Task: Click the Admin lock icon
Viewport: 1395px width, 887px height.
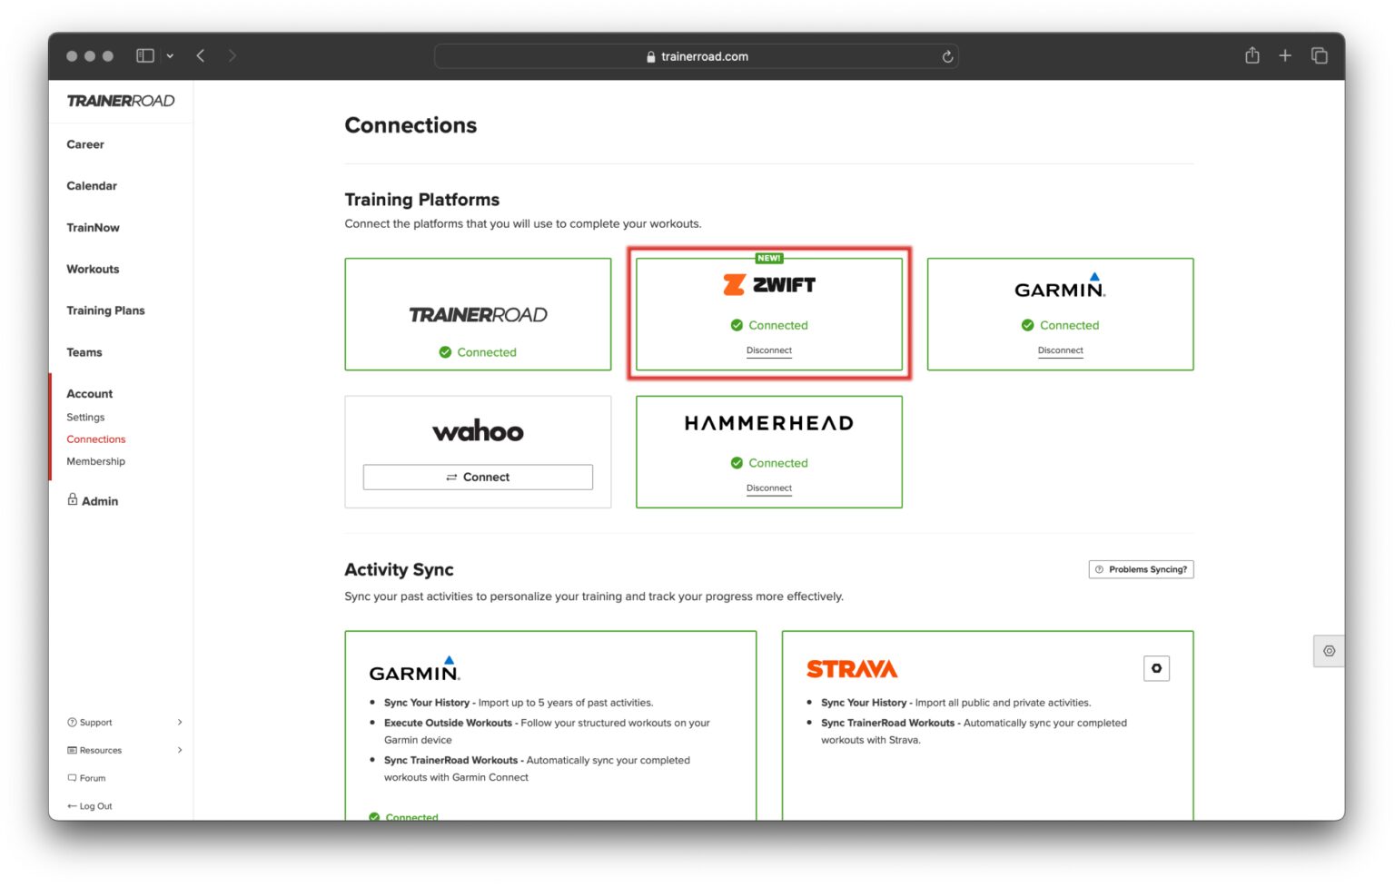Action: click(x=73, y=499)
